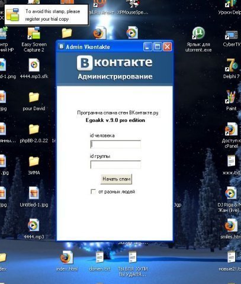This screenshot has width=241, height=284.
Task: Close the Admin Vkontakte window
Action: (168, 47)
